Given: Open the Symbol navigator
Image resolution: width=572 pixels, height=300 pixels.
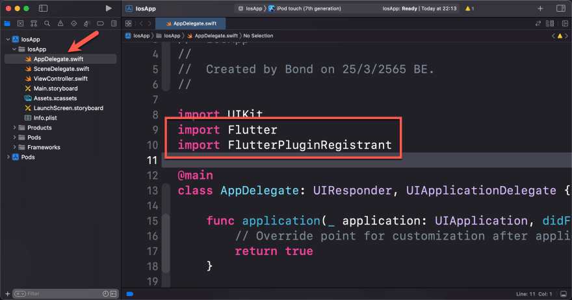Looking at the screenshot, I should pyautogui.click(x=34, y=23).
